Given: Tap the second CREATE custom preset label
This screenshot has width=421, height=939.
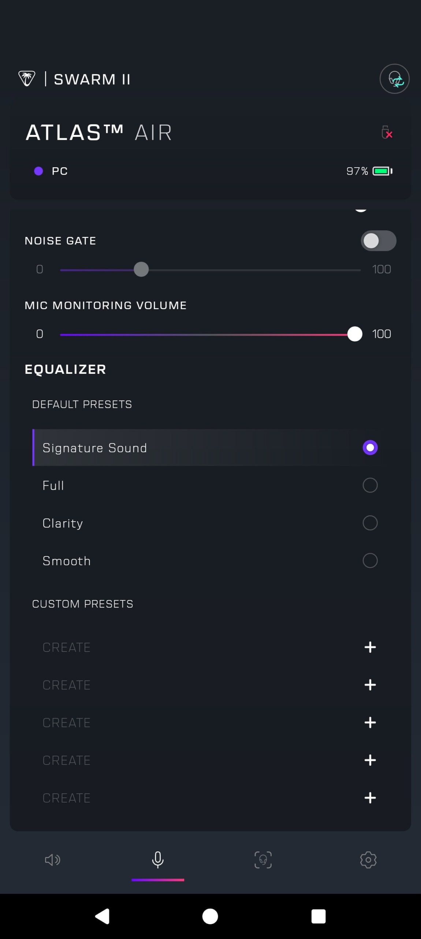Looking at the screenshot, I should [67, 685].
